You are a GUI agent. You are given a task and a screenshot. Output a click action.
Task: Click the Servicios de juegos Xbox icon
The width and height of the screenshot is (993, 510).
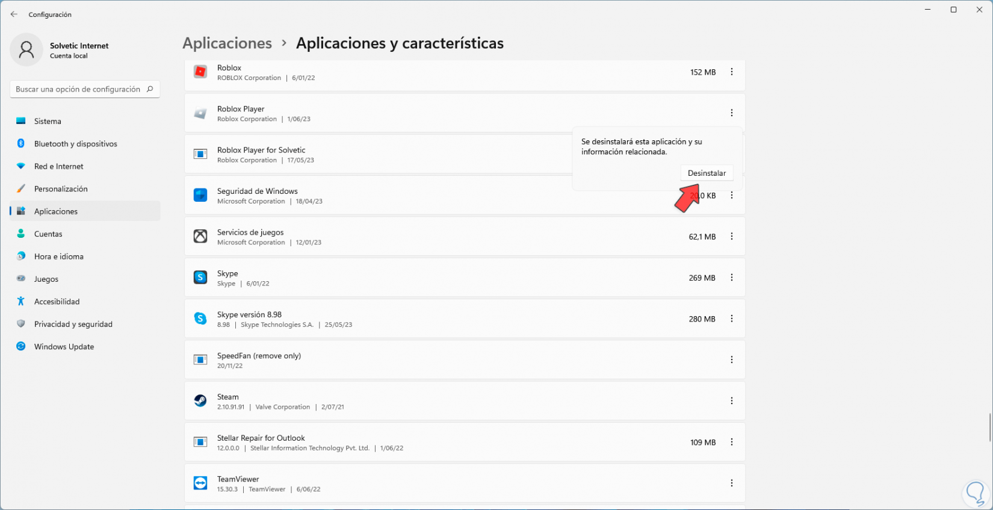pos(200,237)
